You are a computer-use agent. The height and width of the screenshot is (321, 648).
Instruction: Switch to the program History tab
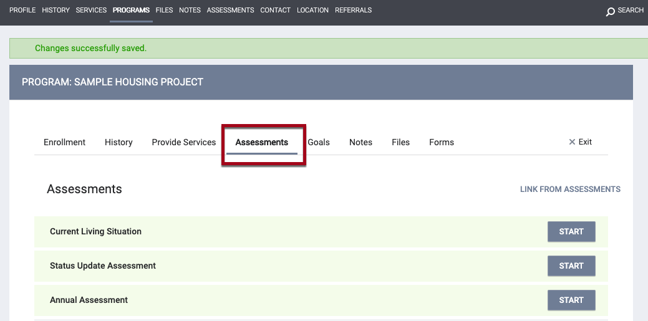click(118, 142)
